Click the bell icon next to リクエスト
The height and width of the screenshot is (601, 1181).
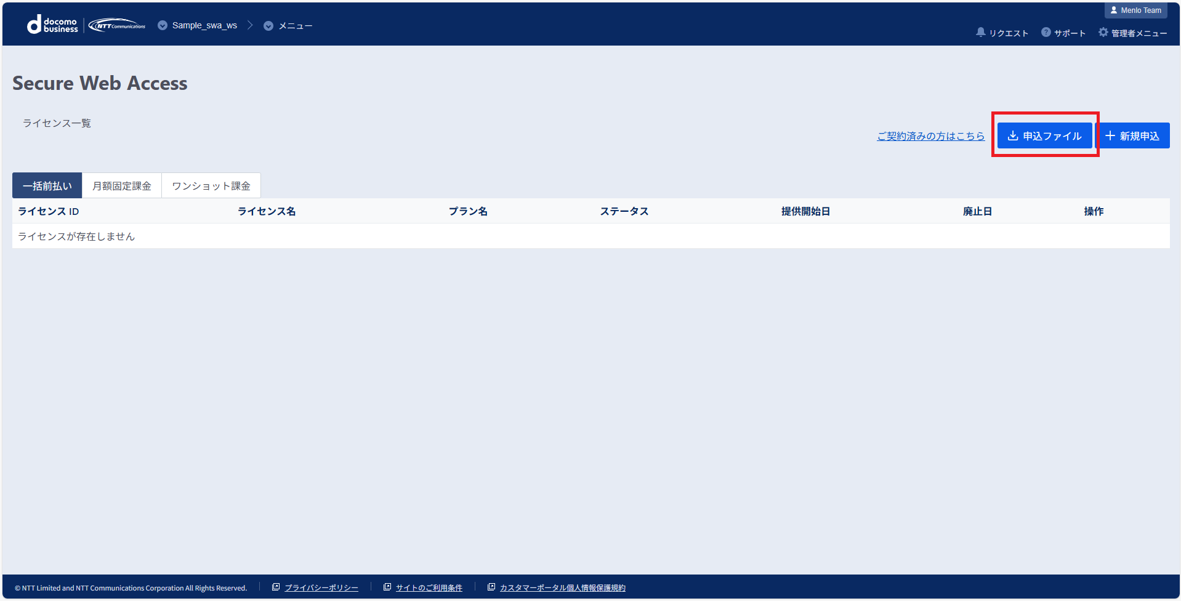(981, 32)
